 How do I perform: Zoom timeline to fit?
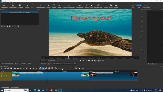point(79,68)
